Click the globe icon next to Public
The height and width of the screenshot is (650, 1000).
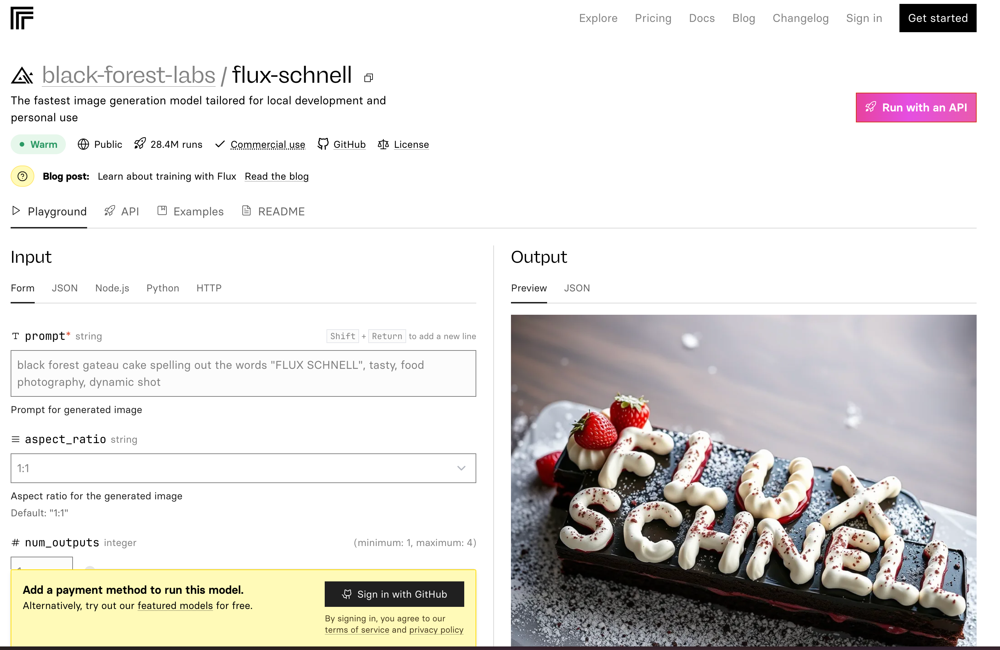(x=83, y=144)
